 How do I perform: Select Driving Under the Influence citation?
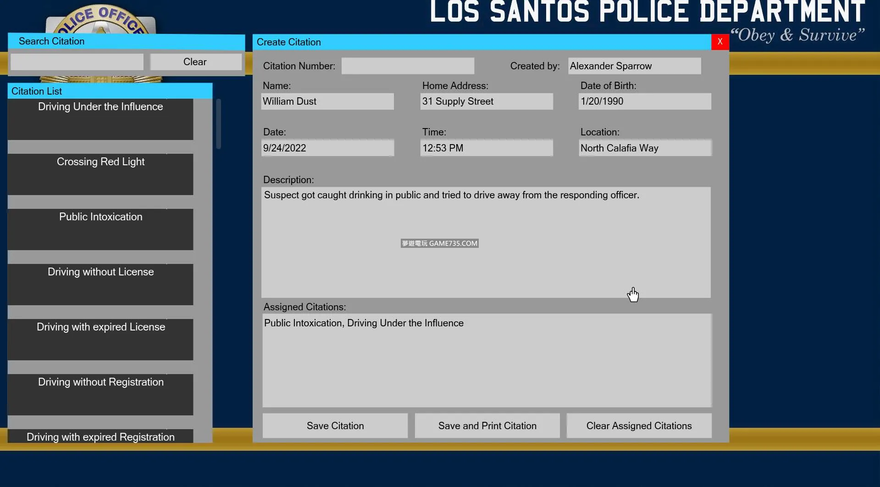pos(100,119)
